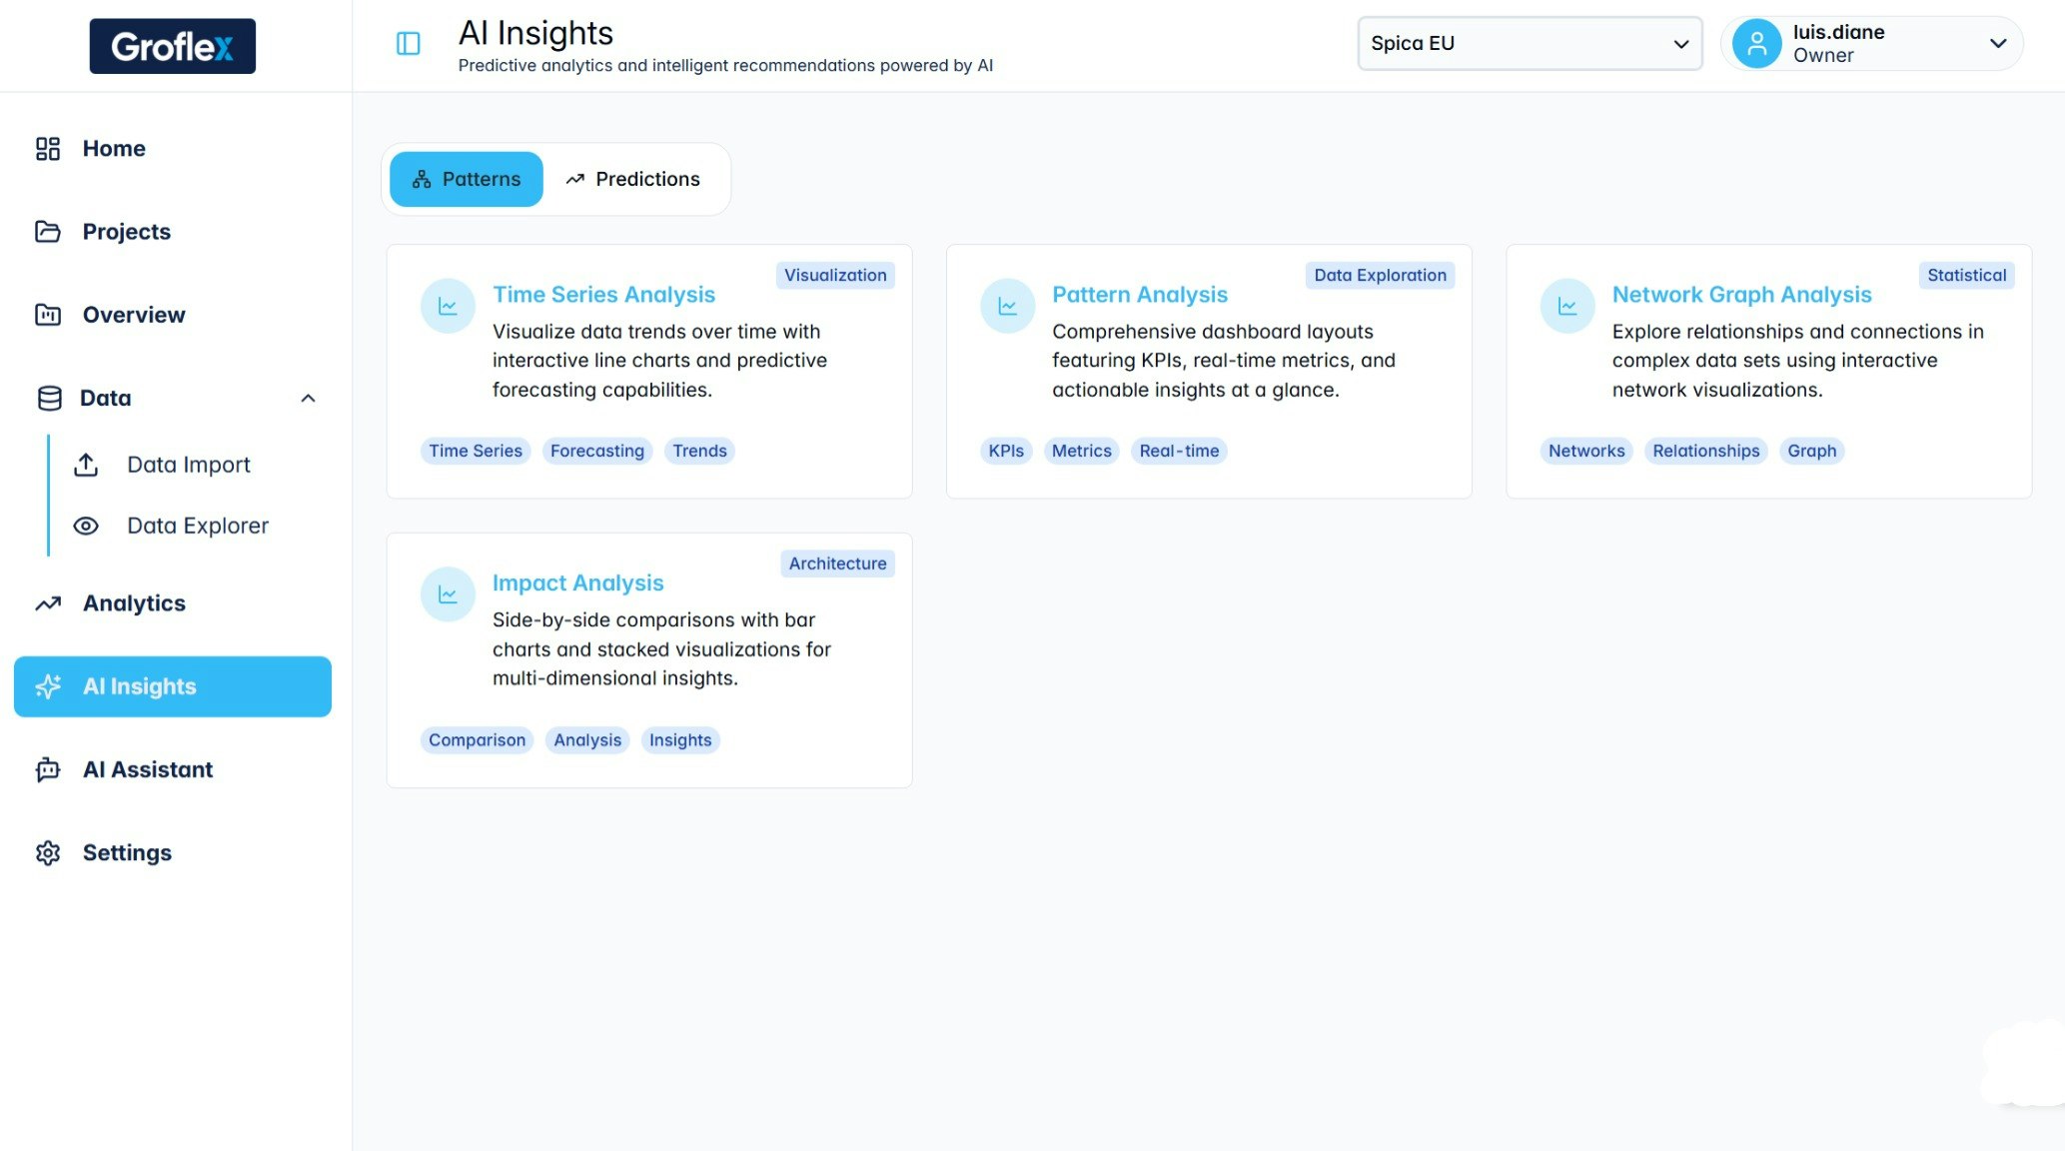Select the Analytics trend arrow icon
2065x1151 pixels.
coord(47,602)
